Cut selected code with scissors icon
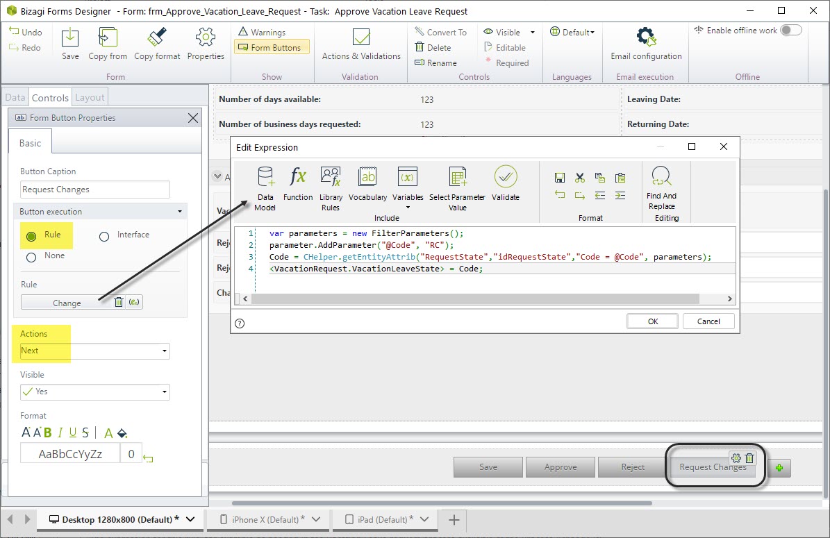Screen dimensions: 830x538 pyautogui.click(x=580, y=178)
